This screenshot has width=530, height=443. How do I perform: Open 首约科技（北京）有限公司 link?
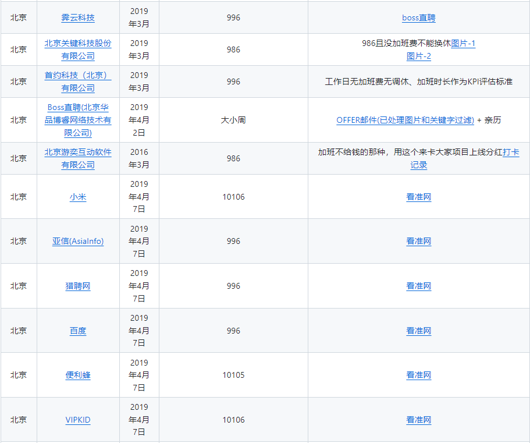[78, 81]
